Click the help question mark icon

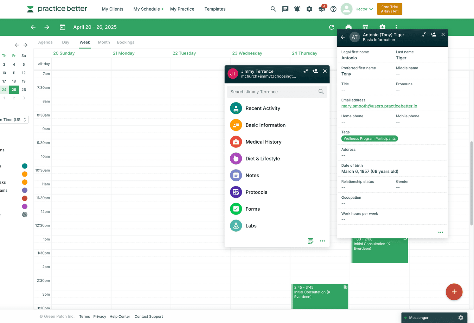coord(333,9)
